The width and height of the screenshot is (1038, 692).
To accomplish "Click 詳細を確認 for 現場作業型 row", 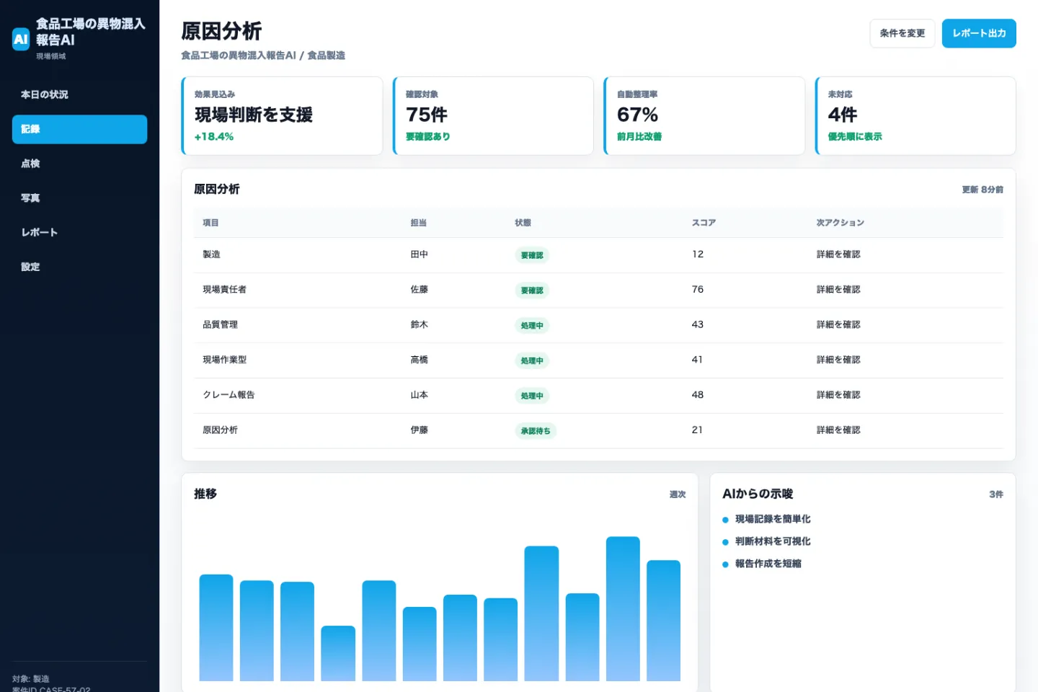I will (838, 360).
